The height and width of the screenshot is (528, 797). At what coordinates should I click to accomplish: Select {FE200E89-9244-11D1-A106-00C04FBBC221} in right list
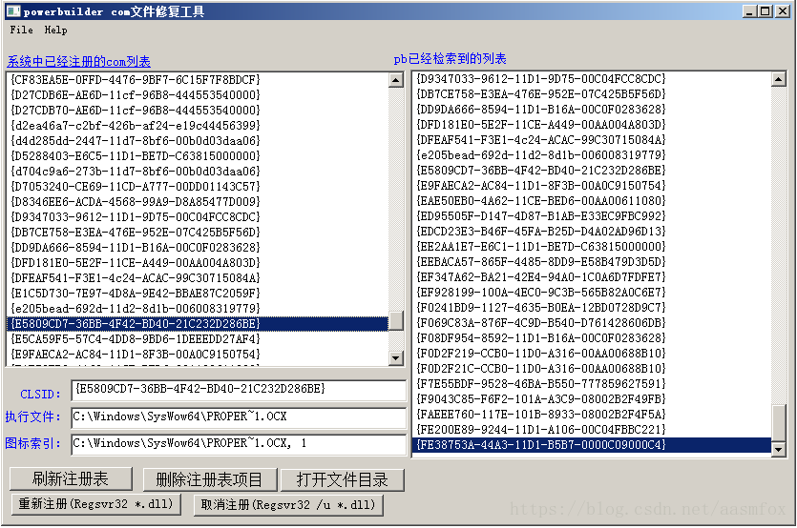[x=592, y=429]
